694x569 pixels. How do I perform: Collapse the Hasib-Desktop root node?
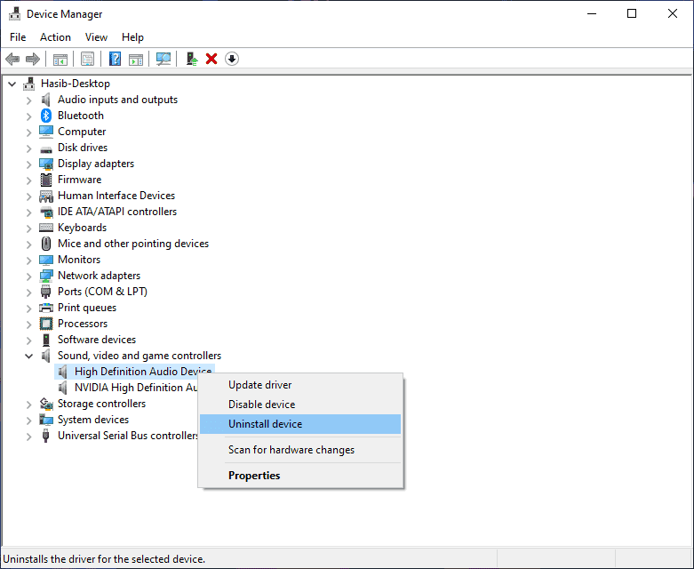coord(12,84)
